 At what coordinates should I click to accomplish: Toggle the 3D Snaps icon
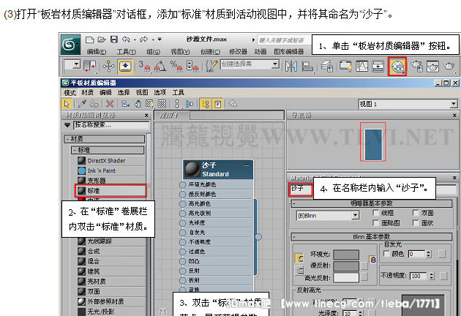pos(144,66)
